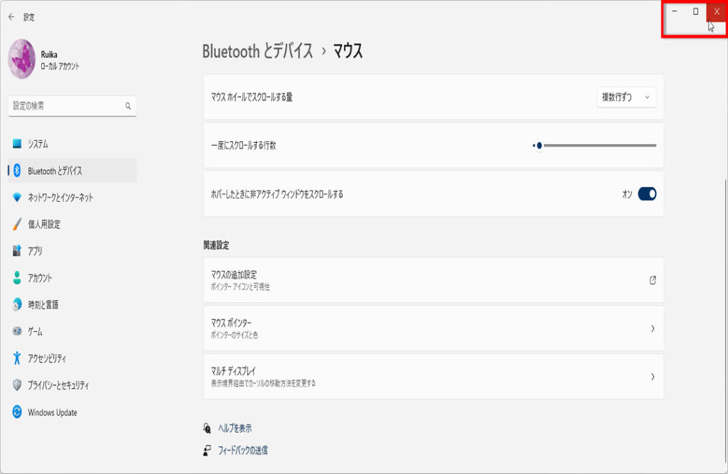This screenshot has width=728, height=474.
Task: Click the System monitor icon in sidebar
Action: (17, 144)
